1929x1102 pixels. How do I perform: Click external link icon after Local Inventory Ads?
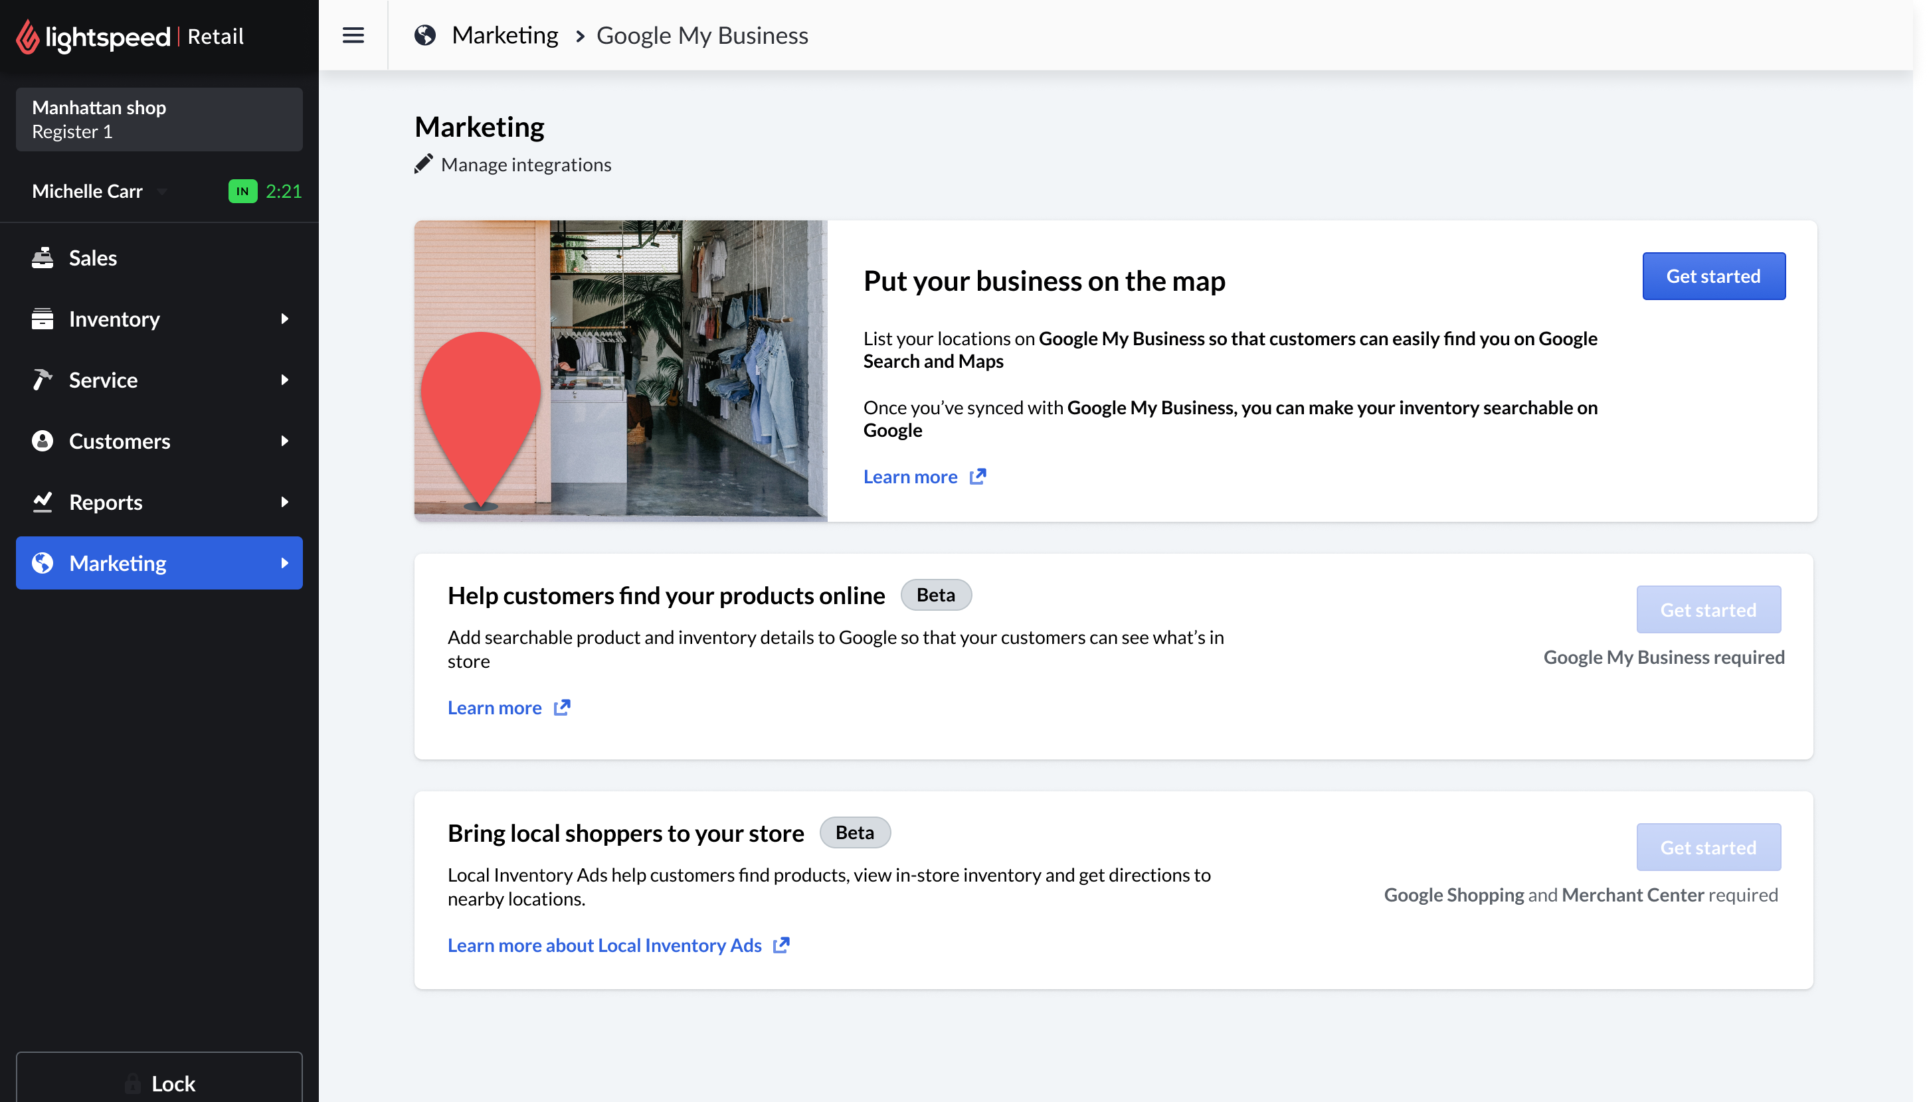tap(782, 945)
